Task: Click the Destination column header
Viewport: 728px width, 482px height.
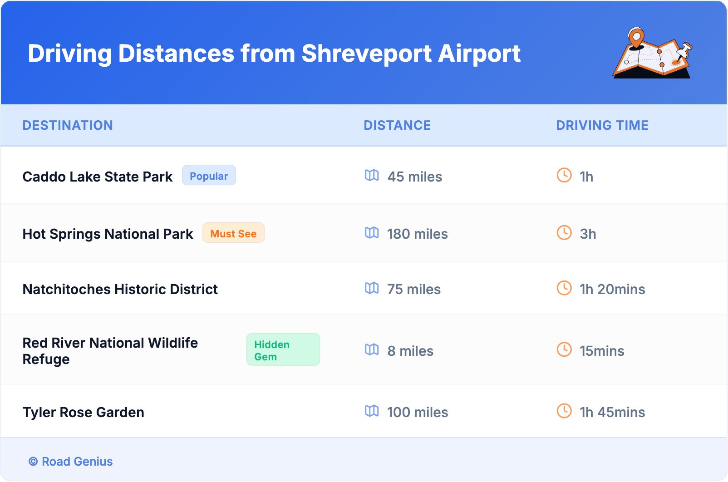Action: coord(68,125)
